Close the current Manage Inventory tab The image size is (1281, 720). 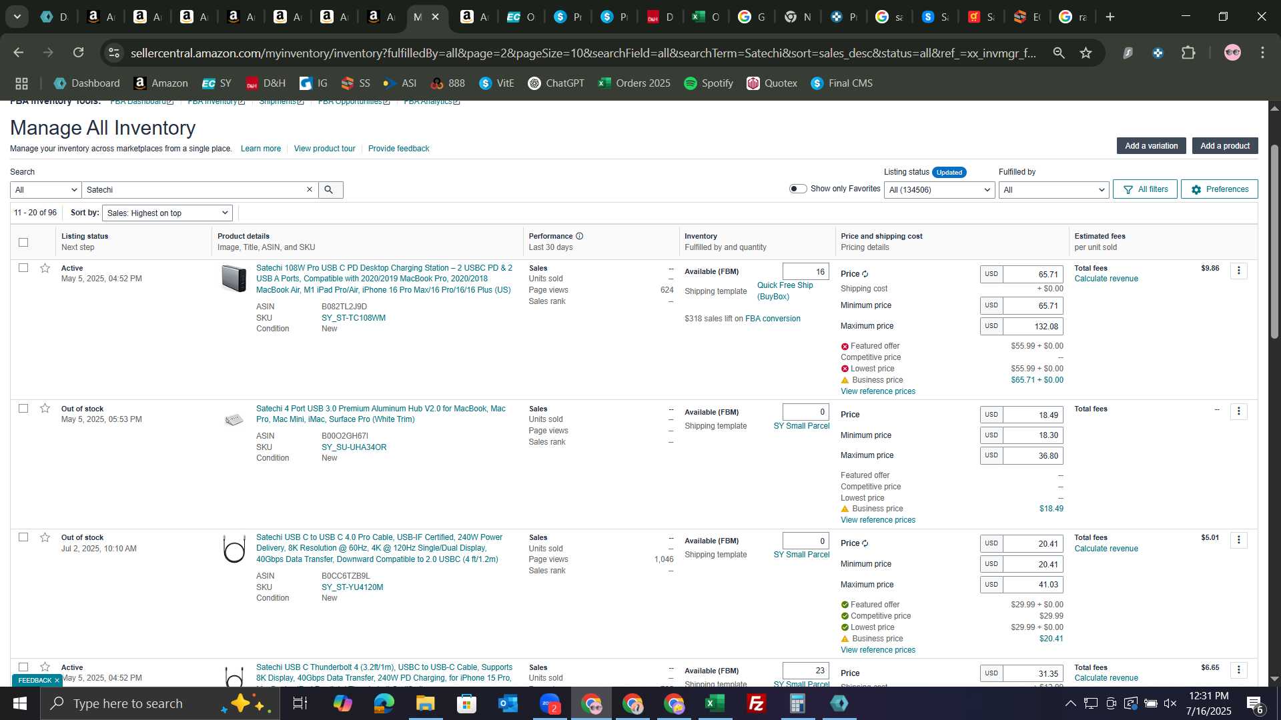(x=436, y=17)
